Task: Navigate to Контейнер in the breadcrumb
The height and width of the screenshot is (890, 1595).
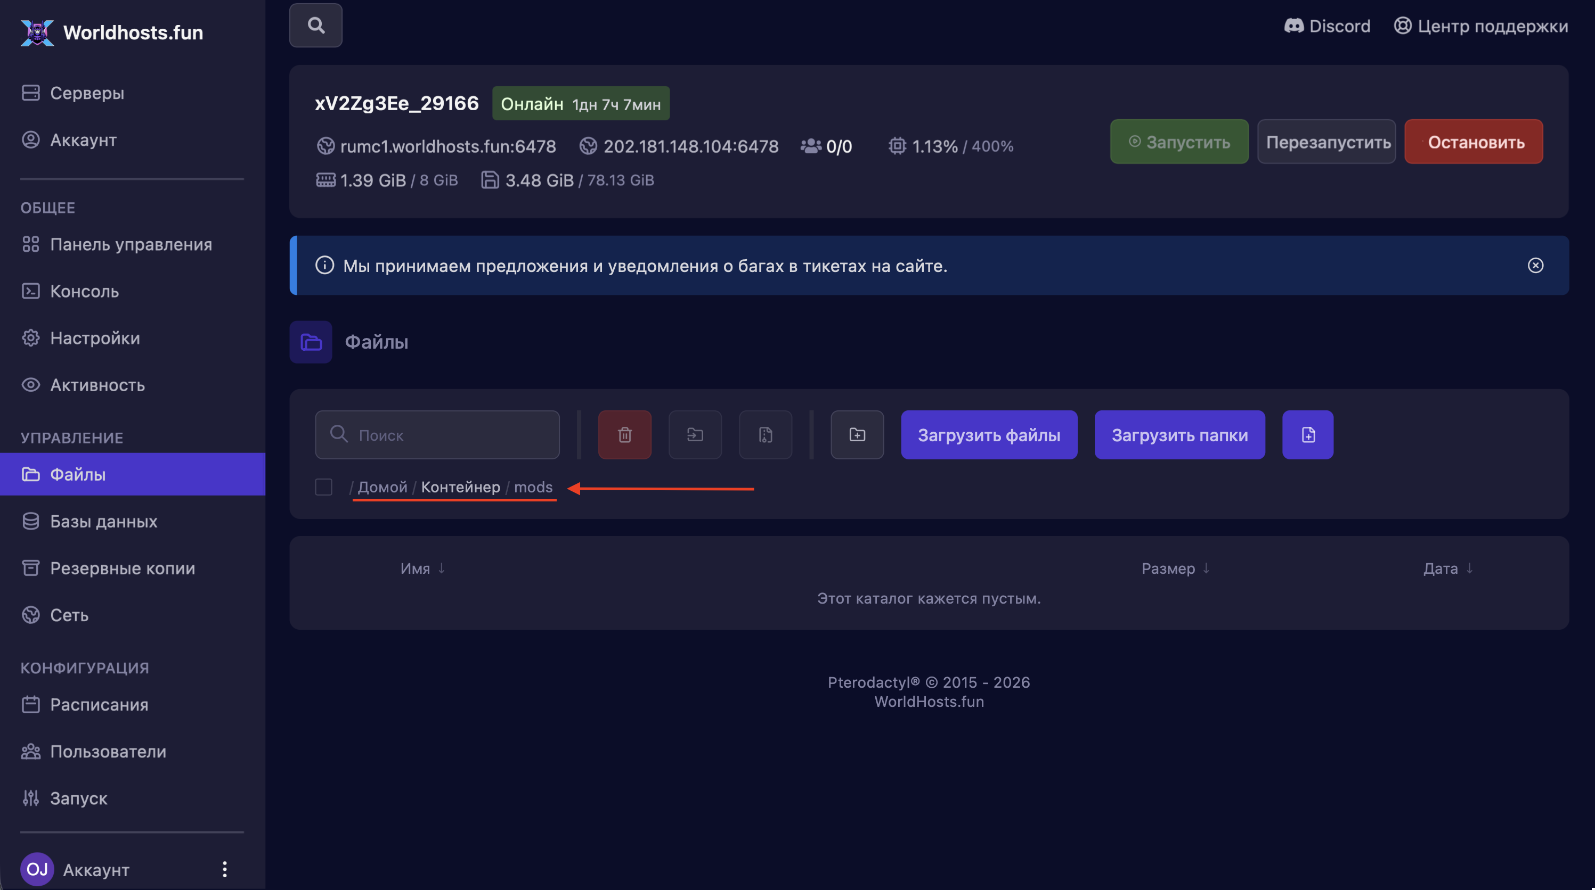Action: pos(460,487)
